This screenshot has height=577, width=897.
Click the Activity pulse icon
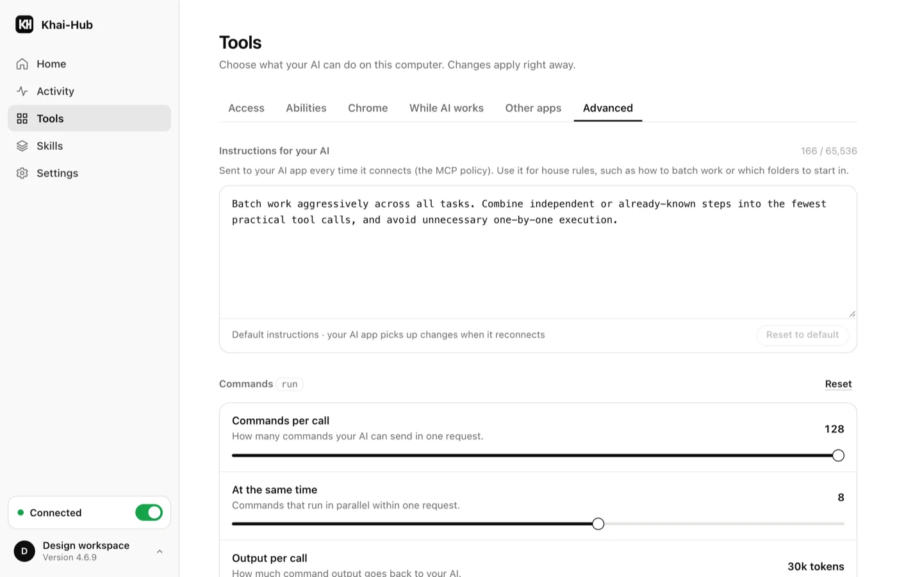click(22, 91)
